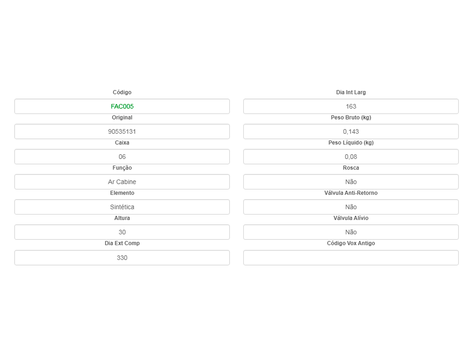
Task: Click the Código label text
Action: pos(122,92)
